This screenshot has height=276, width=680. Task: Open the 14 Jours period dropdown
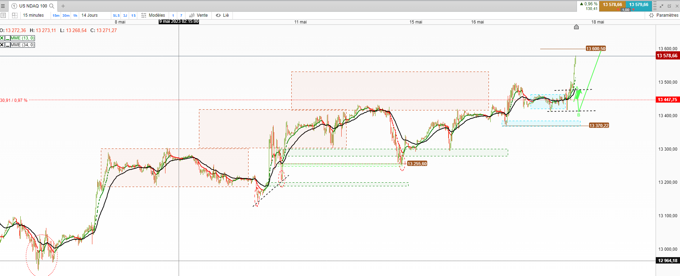[x=90, y=15]
